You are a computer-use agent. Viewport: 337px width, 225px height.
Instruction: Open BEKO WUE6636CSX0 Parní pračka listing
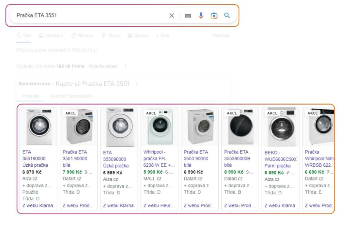click(x=280, y=159)
